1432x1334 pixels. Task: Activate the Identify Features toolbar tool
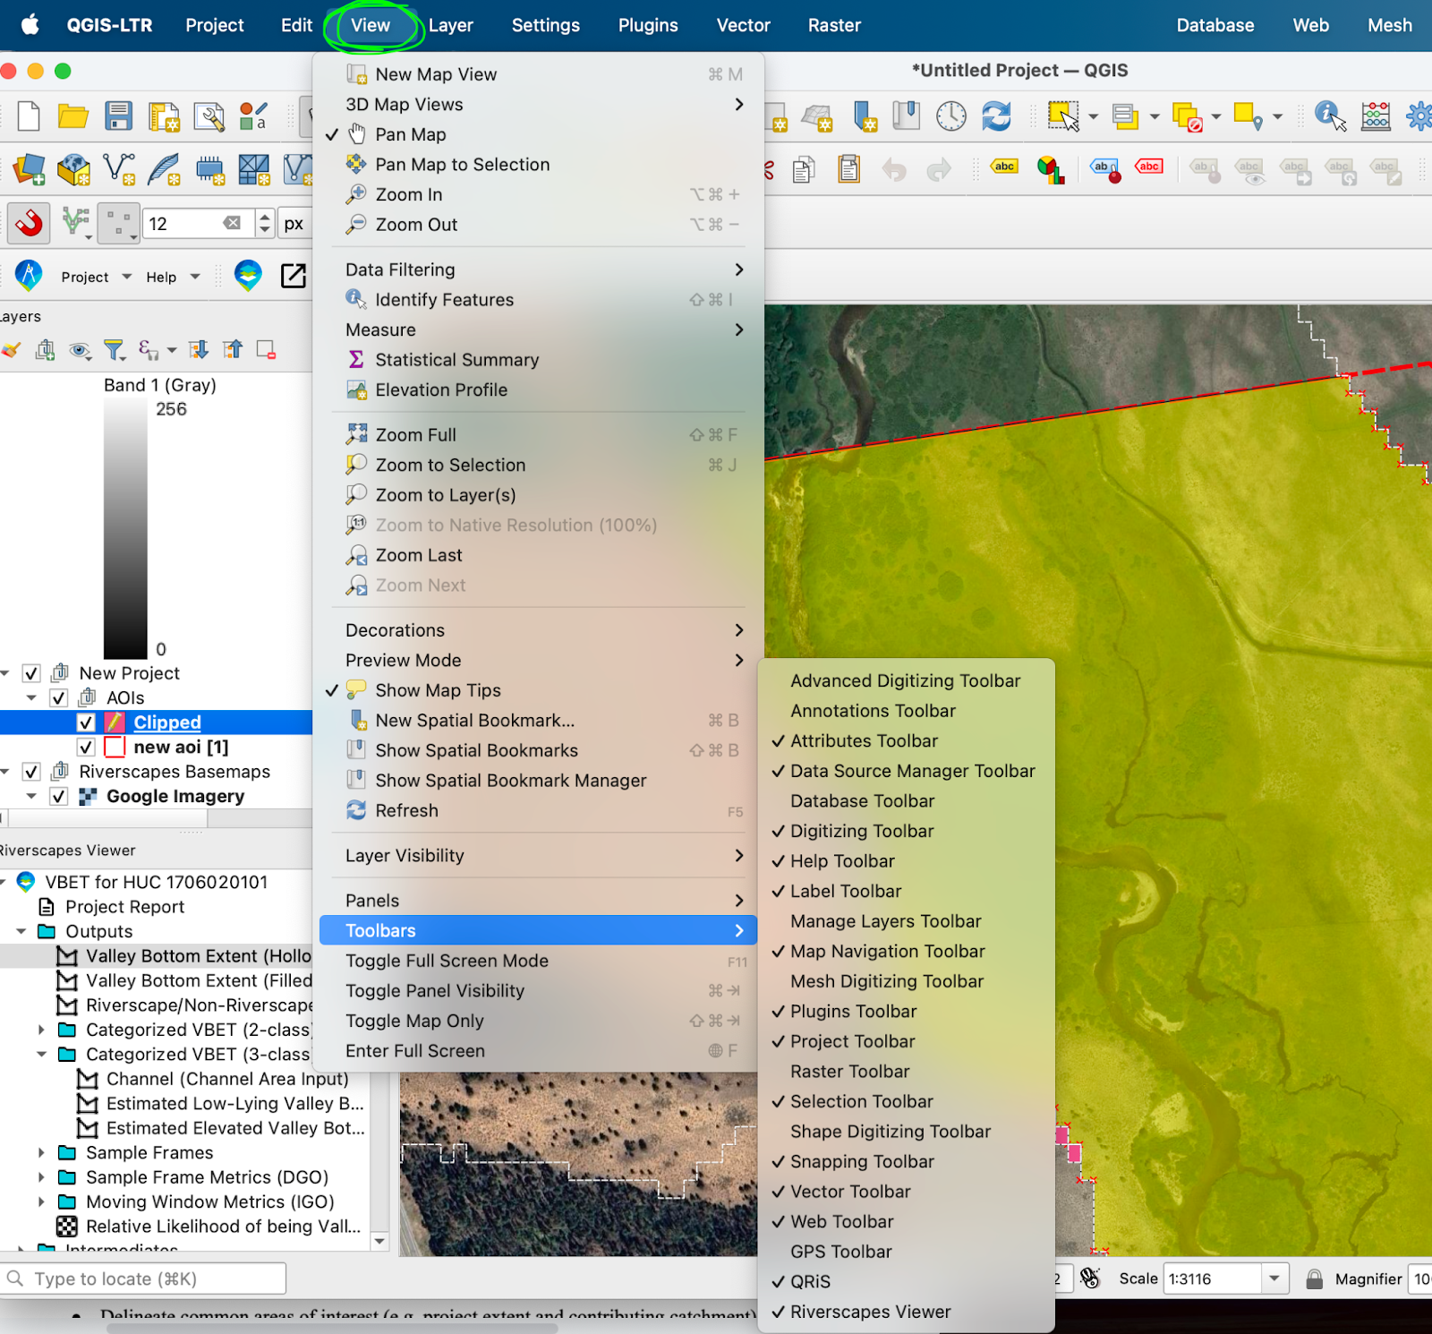(1330, 115)
